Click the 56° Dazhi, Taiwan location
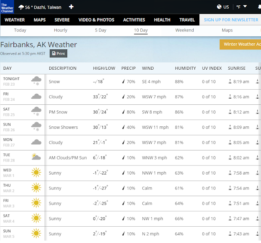Image resolution: width=261 pixels, height=243 pixels. pos(43,7)
